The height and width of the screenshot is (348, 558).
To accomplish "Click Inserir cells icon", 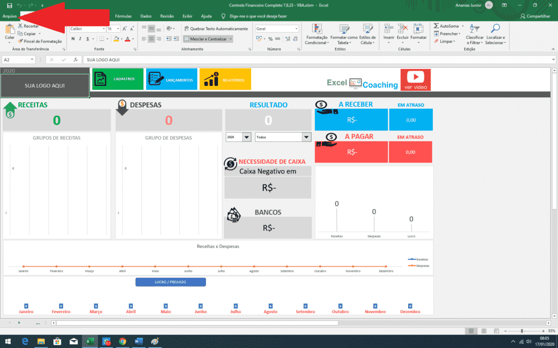I will [389, 29].
